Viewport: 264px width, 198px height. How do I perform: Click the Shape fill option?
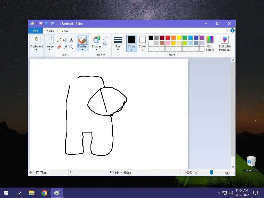click(105, 44)
